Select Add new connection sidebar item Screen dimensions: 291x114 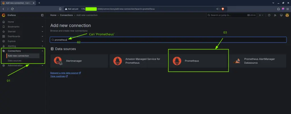click(23, 56)
